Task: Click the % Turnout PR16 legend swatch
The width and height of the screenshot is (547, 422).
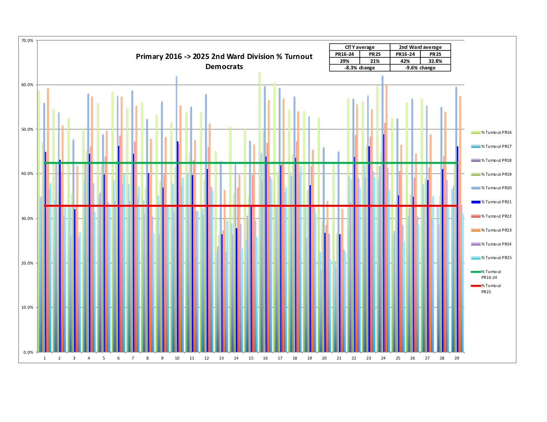Action: point(476,133)
